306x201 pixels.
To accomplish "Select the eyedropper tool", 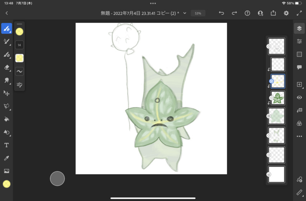I will [7, 158].
